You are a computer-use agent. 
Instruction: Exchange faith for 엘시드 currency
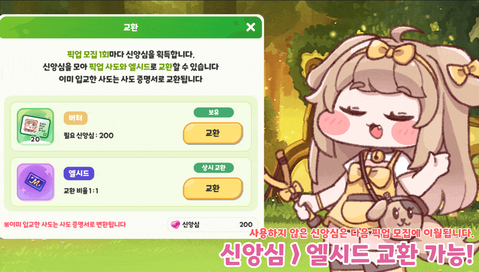[x=213, y=188]
